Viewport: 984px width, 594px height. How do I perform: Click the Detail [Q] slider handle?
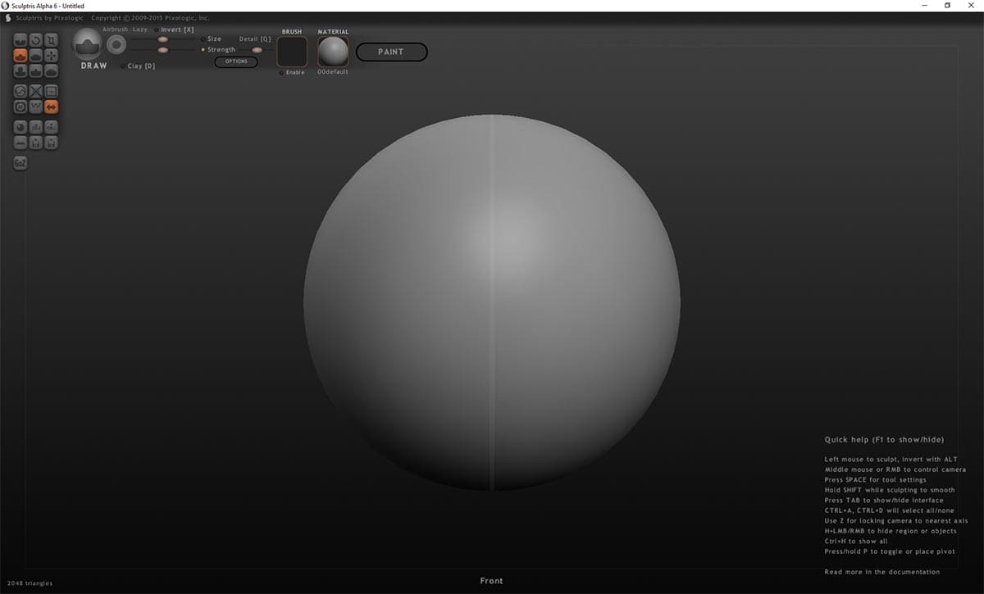[257, 50]
